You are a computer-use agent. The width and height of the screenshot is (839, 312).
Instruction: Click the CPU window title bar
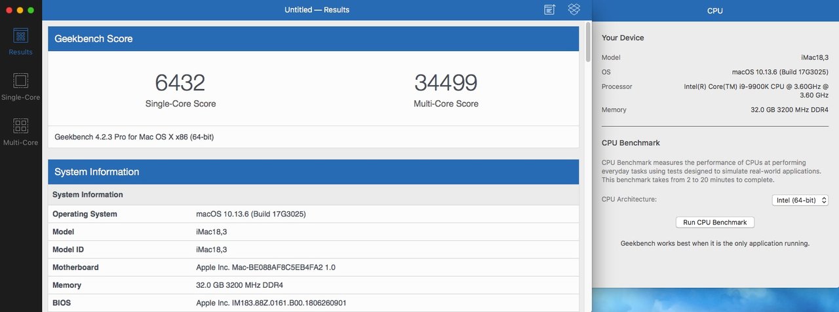point(715,10)
